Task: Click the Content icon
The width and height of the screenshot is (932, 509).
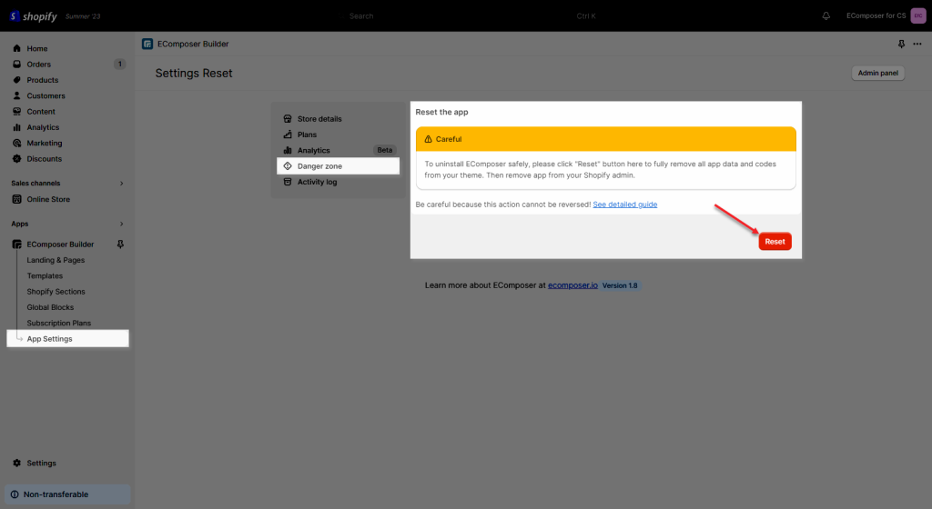Action: tap(16, 112)
